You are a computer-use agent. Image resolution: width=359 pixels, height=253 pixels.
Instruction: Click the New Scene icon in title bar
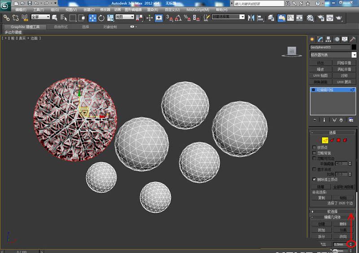tap(16, 3)
